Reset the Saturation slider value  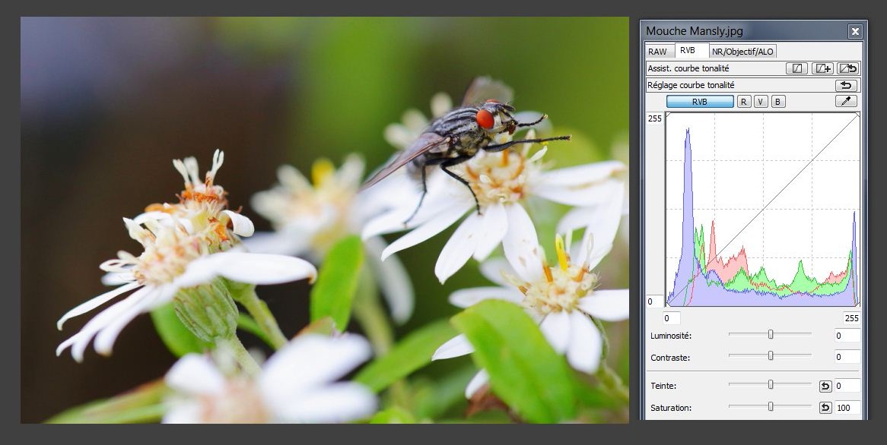825,408
